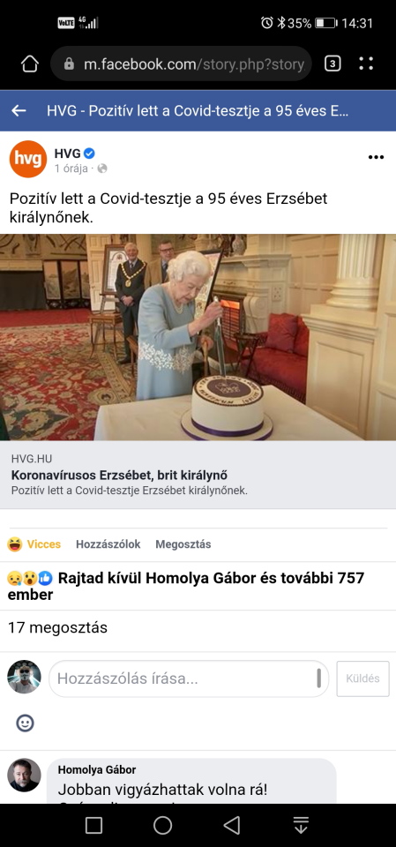Tap the Android back triangle button
This screenshot has height=847, width=396.
tap(232, 825)
